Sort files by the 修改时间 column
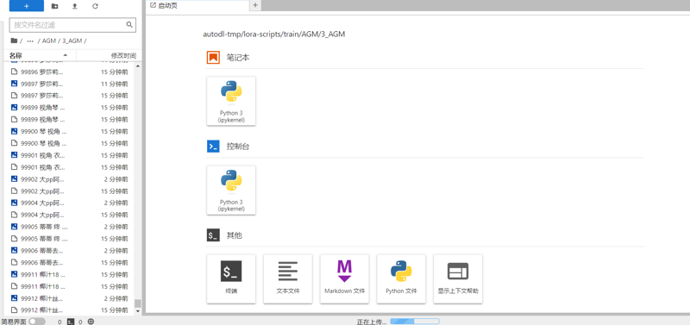Image resolution: width=690 pixels, height=325 pixels. pyautogui.click(x=123, y=55)
